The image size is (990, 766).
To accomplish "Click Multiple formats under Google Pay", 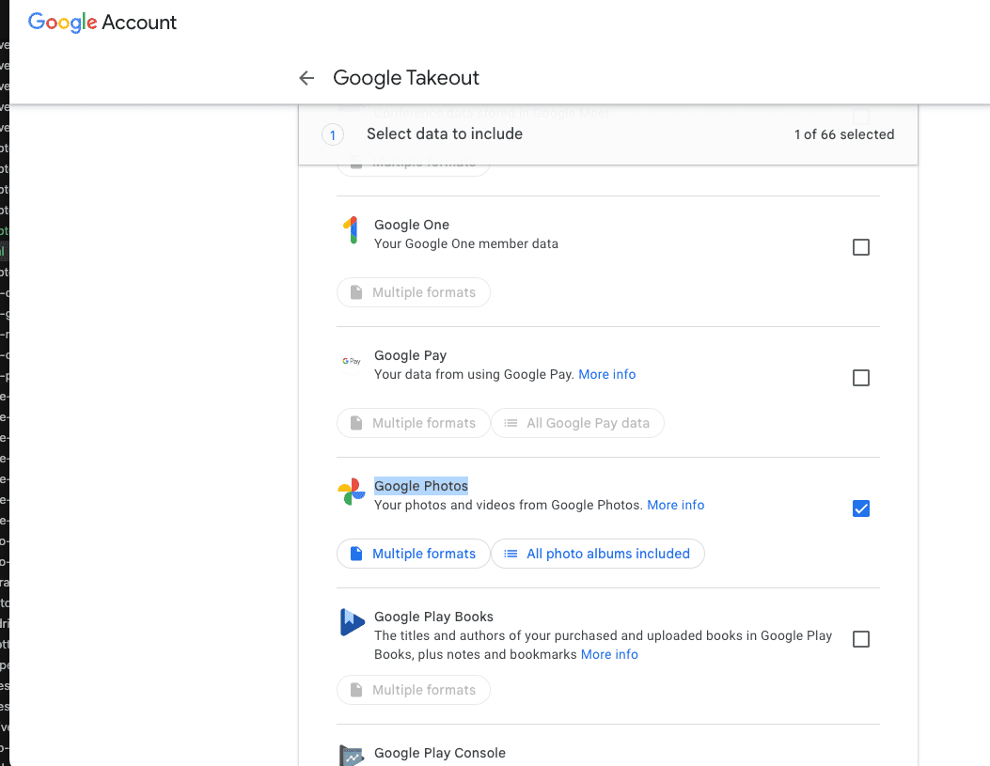I will click(414, 423).
